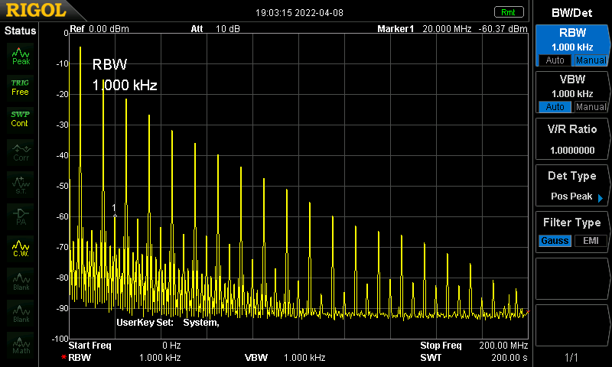612x367 pixels.
Task: Select the TRIG Free status indicator
Action: [21, 87]
